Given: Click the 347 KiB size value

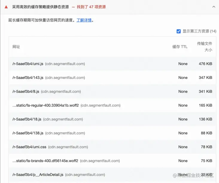Looking at the screenshot, I should tap(206, 78).
